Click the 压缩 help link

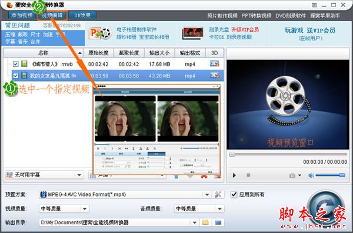[x=10, y=35]
